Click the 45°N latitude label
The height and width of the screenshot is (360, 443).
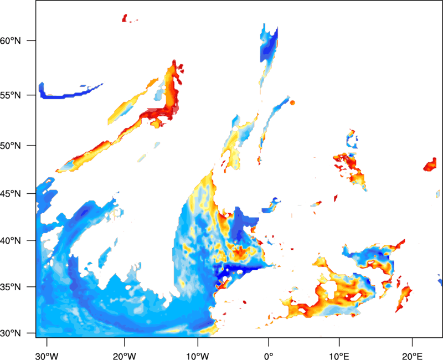point(11,193)
